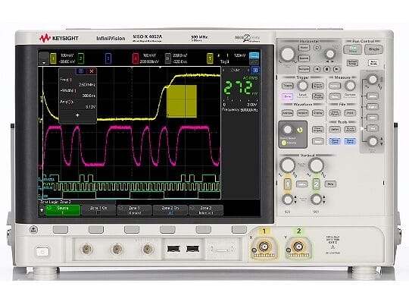Push the Meas key in Measure section
Screen dimensions: 409x305
[335, 86]
